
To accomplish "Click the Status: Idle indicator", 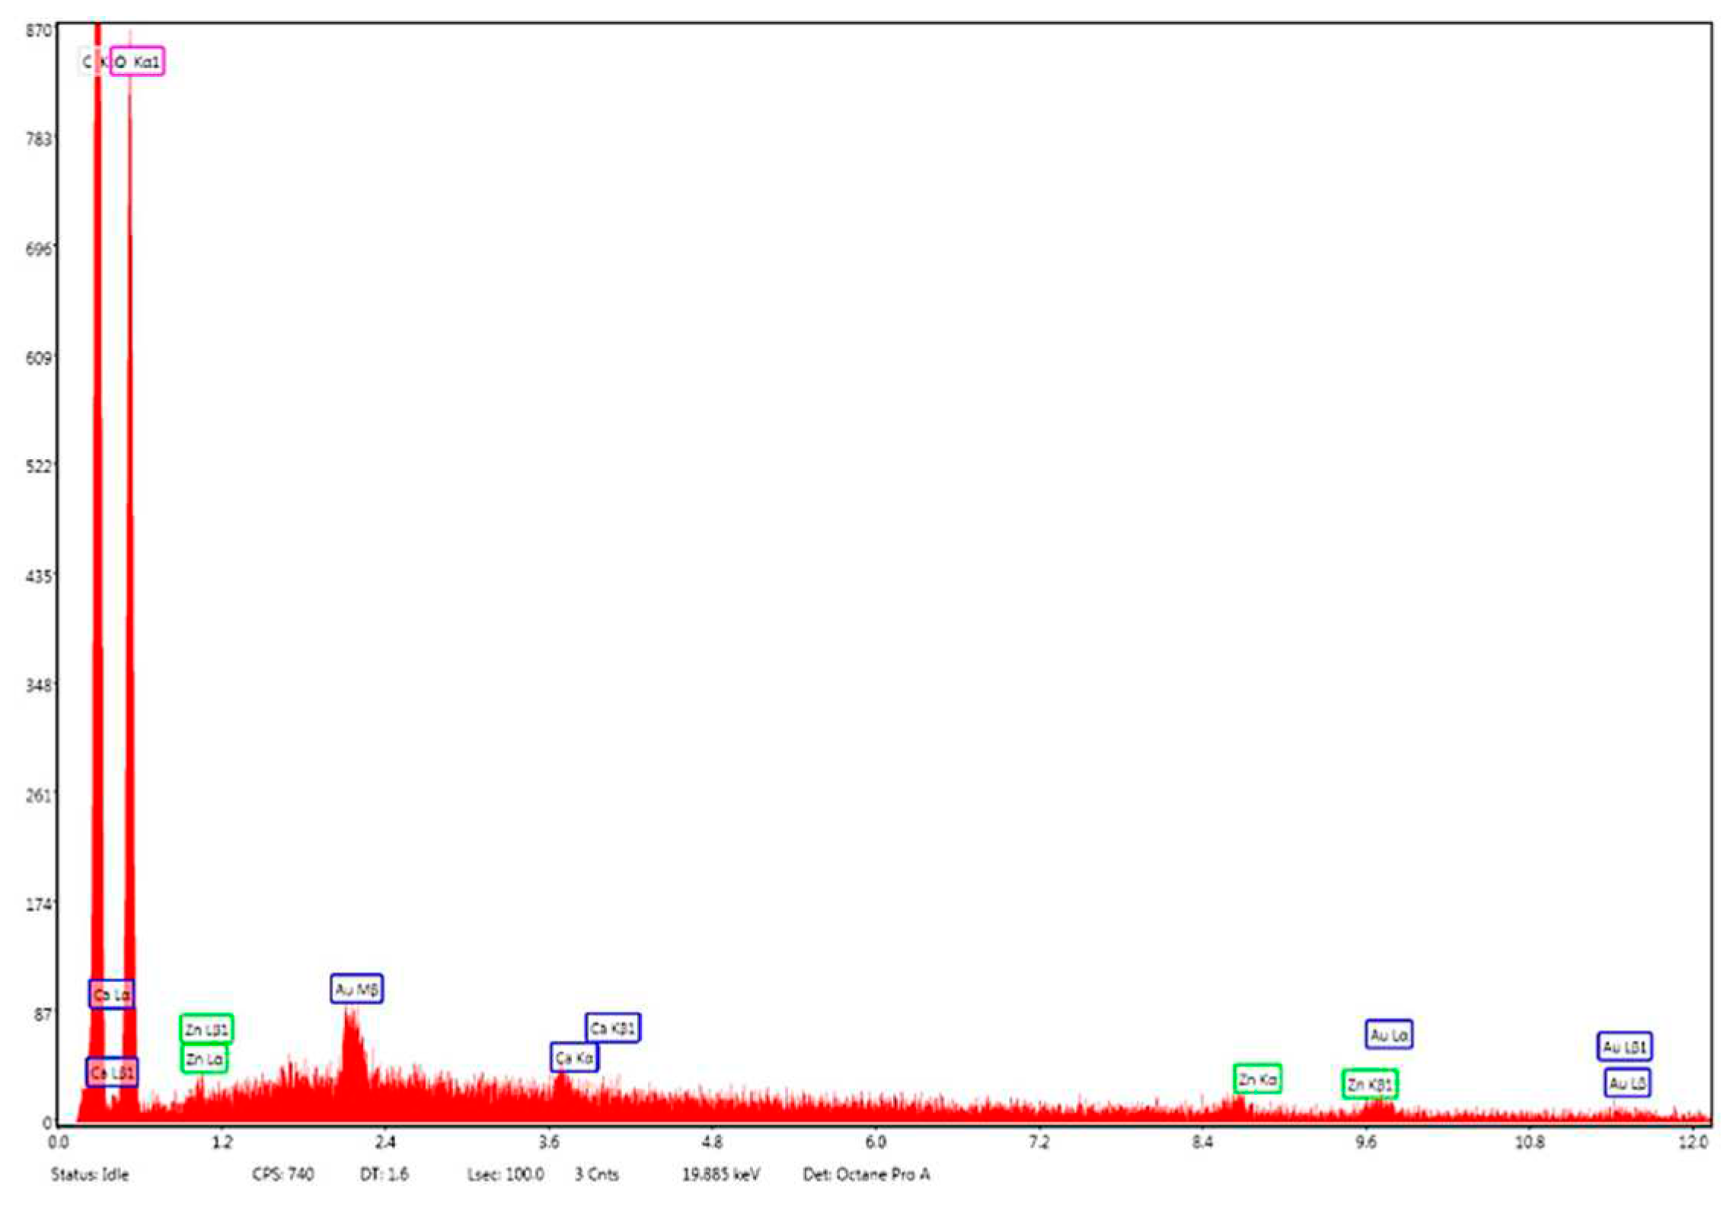I will 91,1172.
